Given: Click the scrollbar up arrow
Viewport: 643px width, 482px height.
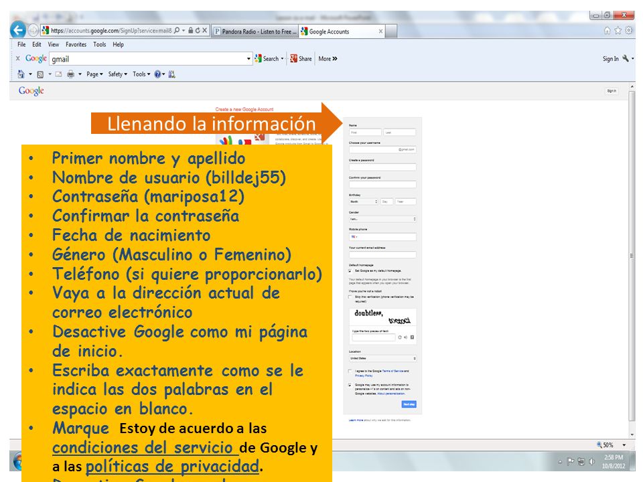Looking at the screenshot, I should [x=632, y=86].
